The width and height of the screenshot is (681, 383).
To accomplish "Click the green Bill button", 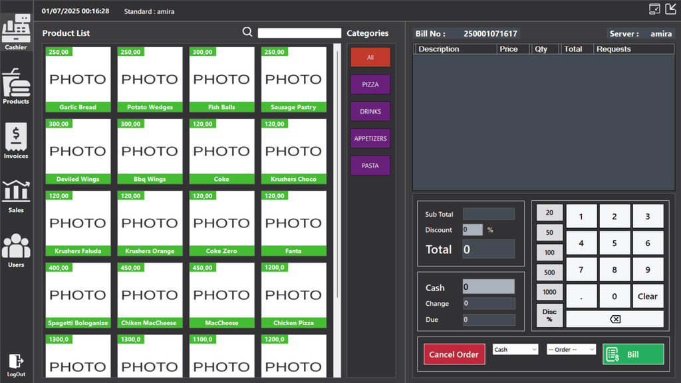I will pos(633,354).
